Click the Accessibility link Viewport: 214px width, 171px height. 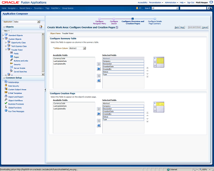[142, 2]
